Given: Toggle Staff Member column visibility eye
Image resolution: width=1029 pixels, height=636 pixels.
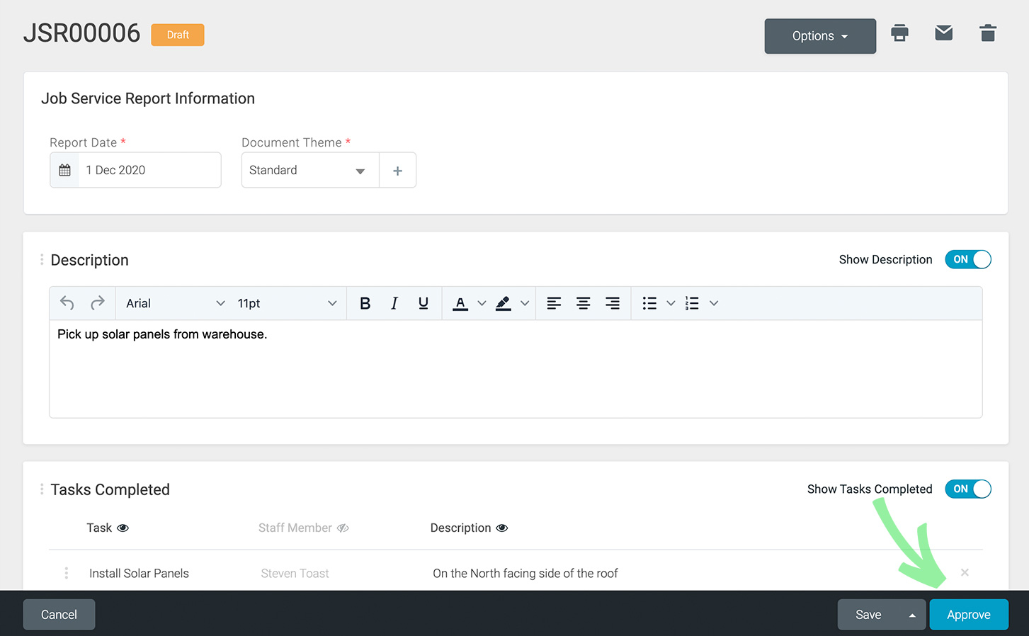Looking at the screenshot, I should (343, 528).
